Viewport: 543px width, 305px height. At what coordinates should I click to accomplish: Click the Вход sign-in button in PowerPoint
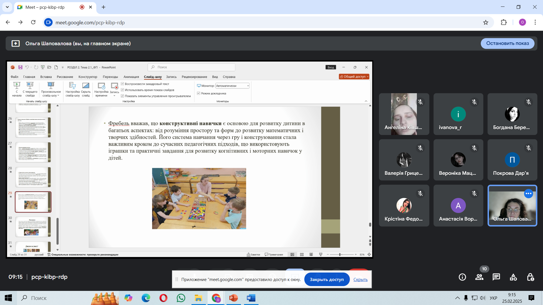click(x=331, y=67)
